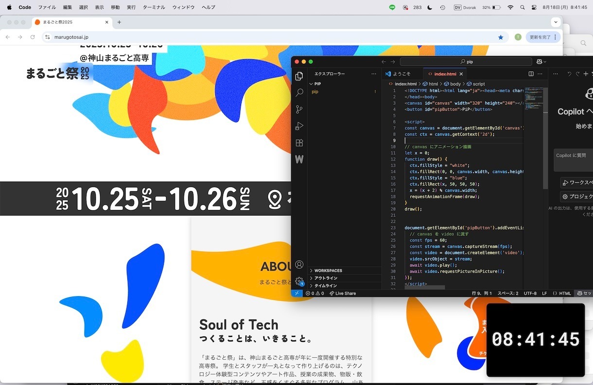Click the editor minimap in VS Code
Image resolution: width=593 pixels, height=385 pixels.
534,98
